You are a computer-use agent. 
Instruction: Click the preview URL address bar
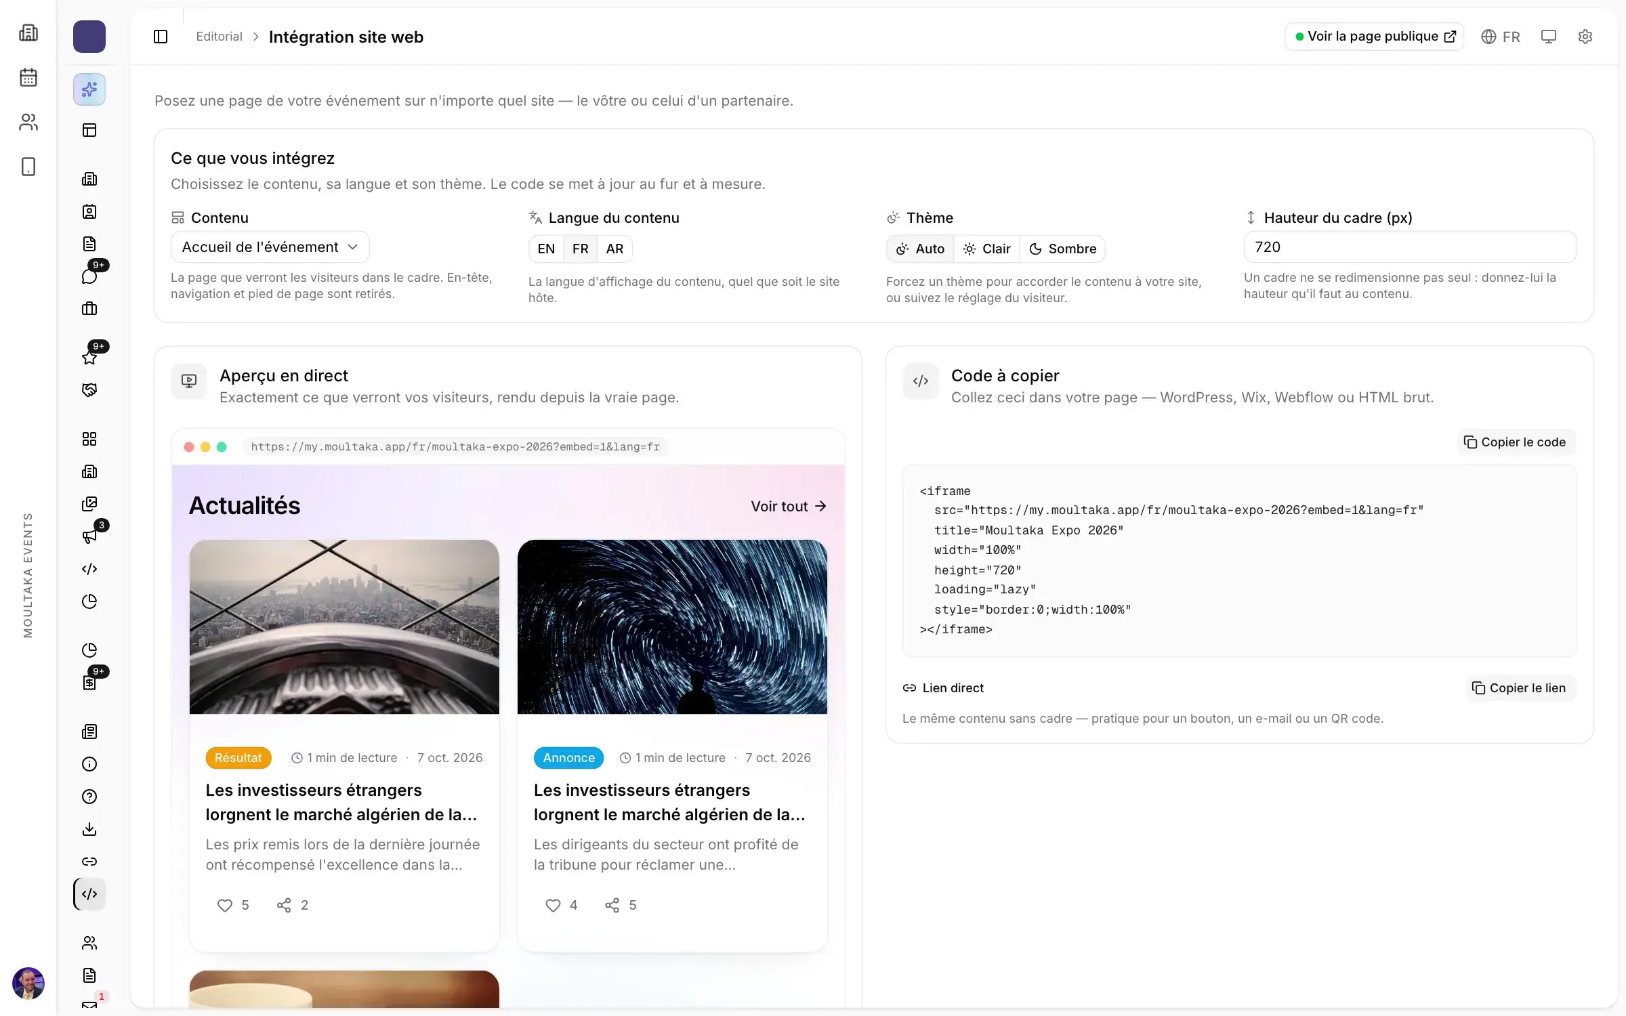click(455, 447)
